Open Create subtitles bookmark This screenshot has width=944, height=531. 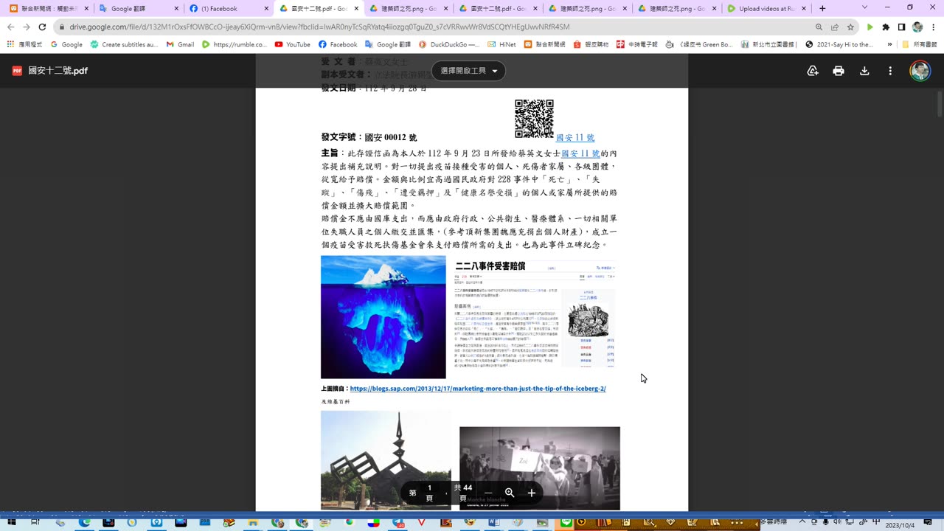point(124,44)
